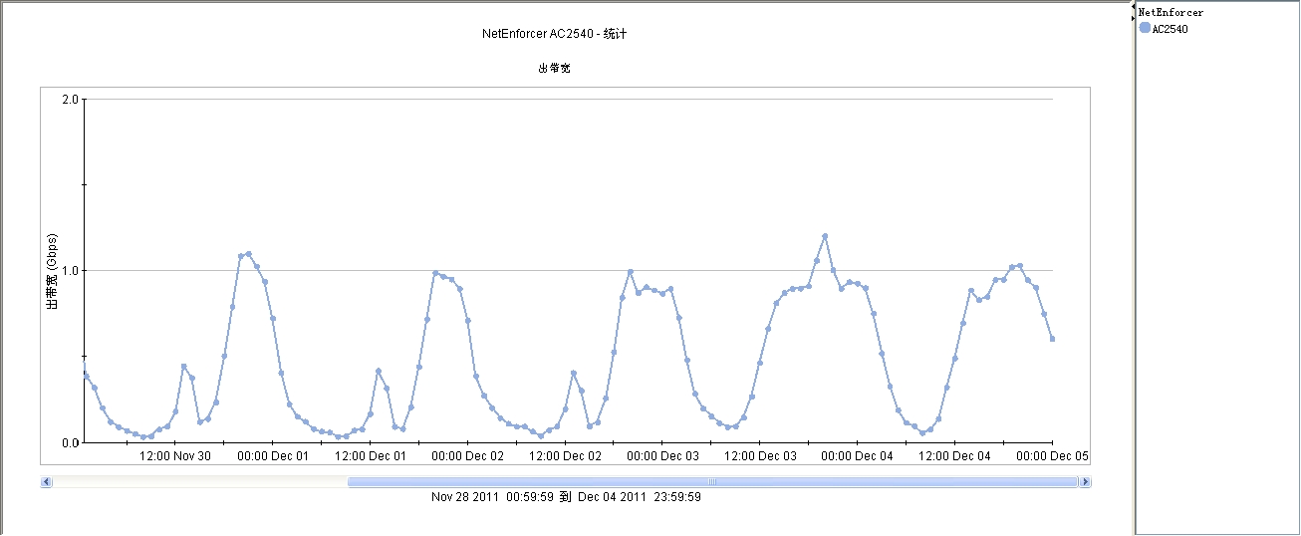Click the vertical Gbps Y-axis title
1301x536 pixels.
coord(53,271)
